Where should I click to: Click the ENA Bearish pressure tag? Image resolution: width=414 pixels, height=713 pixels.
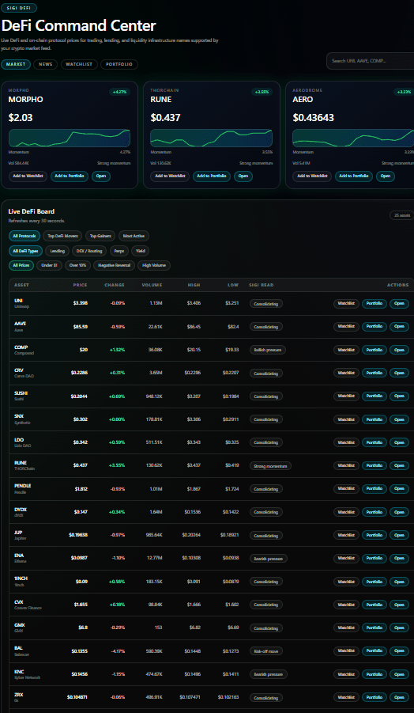pos(269,559)
